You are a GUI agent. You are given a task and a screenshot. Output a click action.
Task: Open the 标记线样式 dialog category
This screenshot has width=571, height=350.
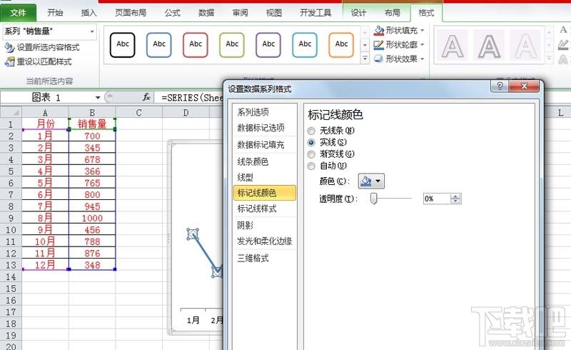click(265, 209)
